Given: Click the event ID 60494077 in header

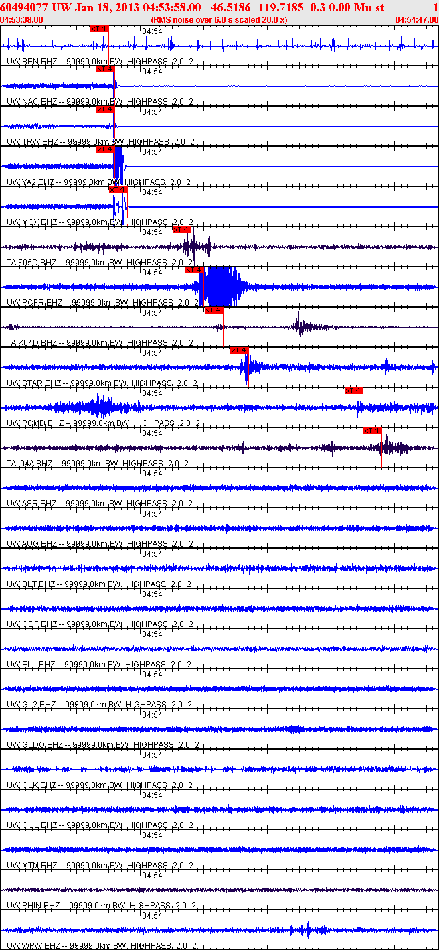Looking at the screenshot, I should pos(24,7).
